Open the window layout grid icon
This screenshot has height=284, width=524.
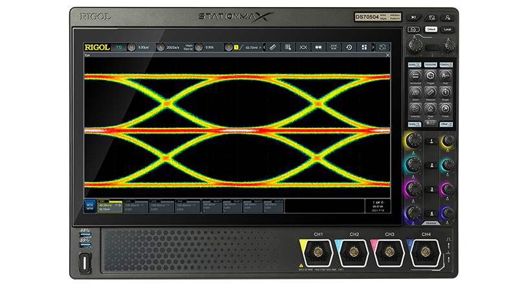pos(365,47)
